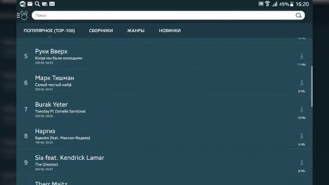Image resolution: width=329 pixels, height=185 pixels.
Task: Download Руки Вверх track
Action: [302, 56]
